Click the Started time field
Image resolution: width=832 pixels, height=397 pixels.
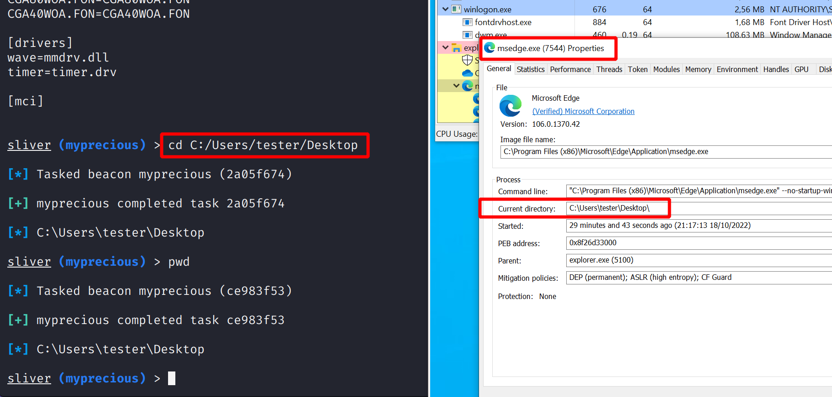[x=699, y=226]
